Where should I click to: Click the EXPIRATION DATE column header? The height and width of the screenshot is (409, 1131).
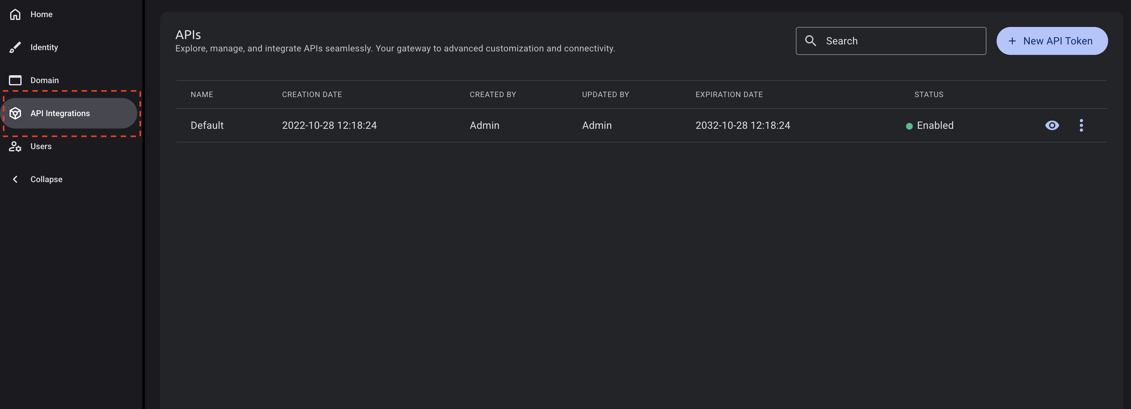coord(729,95)
